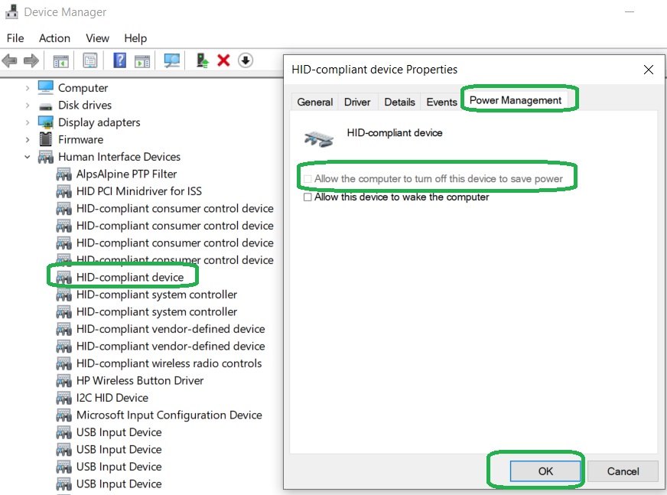
Task: Minimize the Device Manager window
Action: (x=630, y=12)
